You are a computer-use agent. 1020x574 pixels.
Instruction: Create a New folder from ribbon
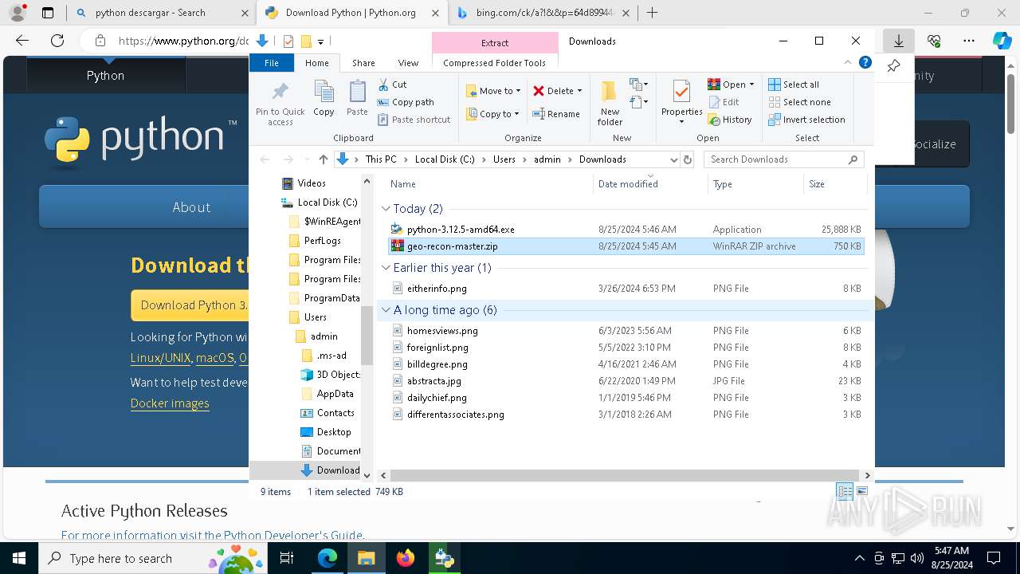click(x=610, y=103)
